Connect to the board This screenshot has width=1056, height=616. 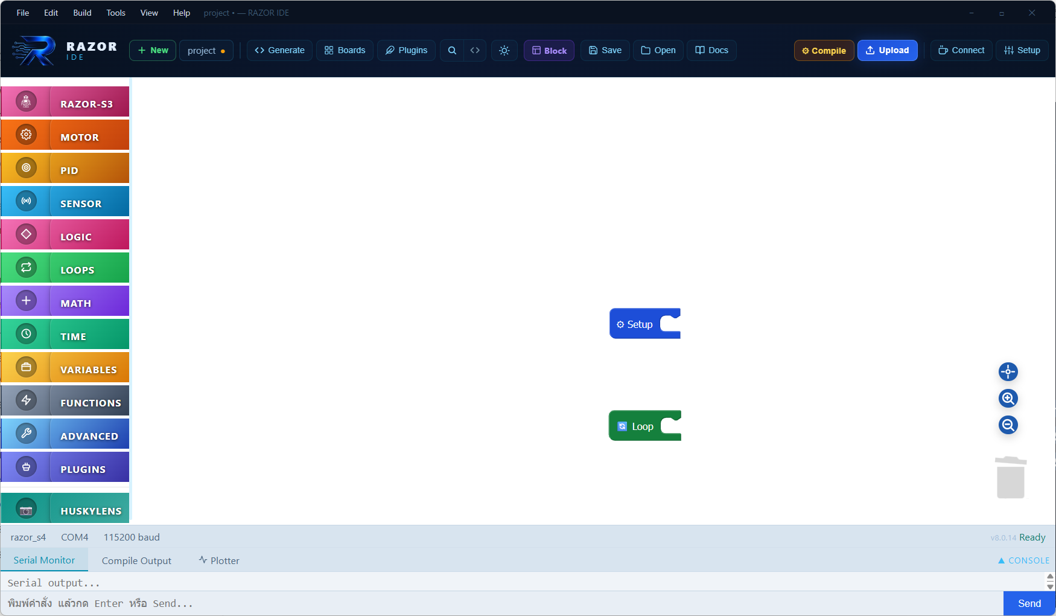click(961, 50)
